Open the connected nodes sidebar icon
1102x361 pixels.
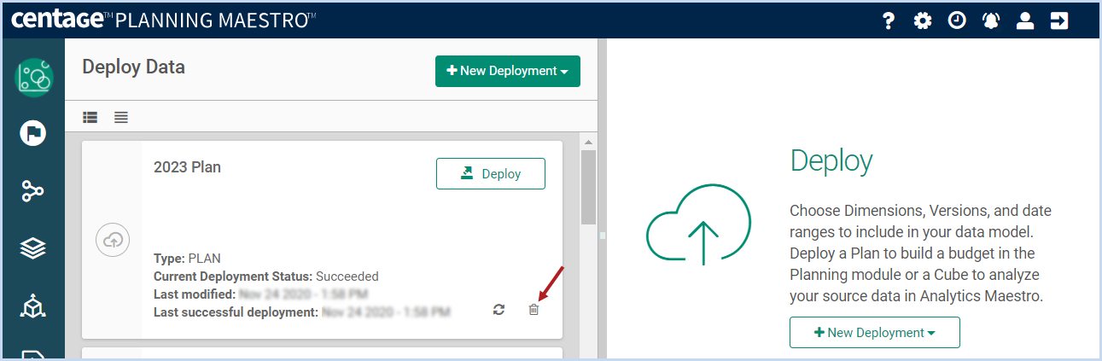33,190
